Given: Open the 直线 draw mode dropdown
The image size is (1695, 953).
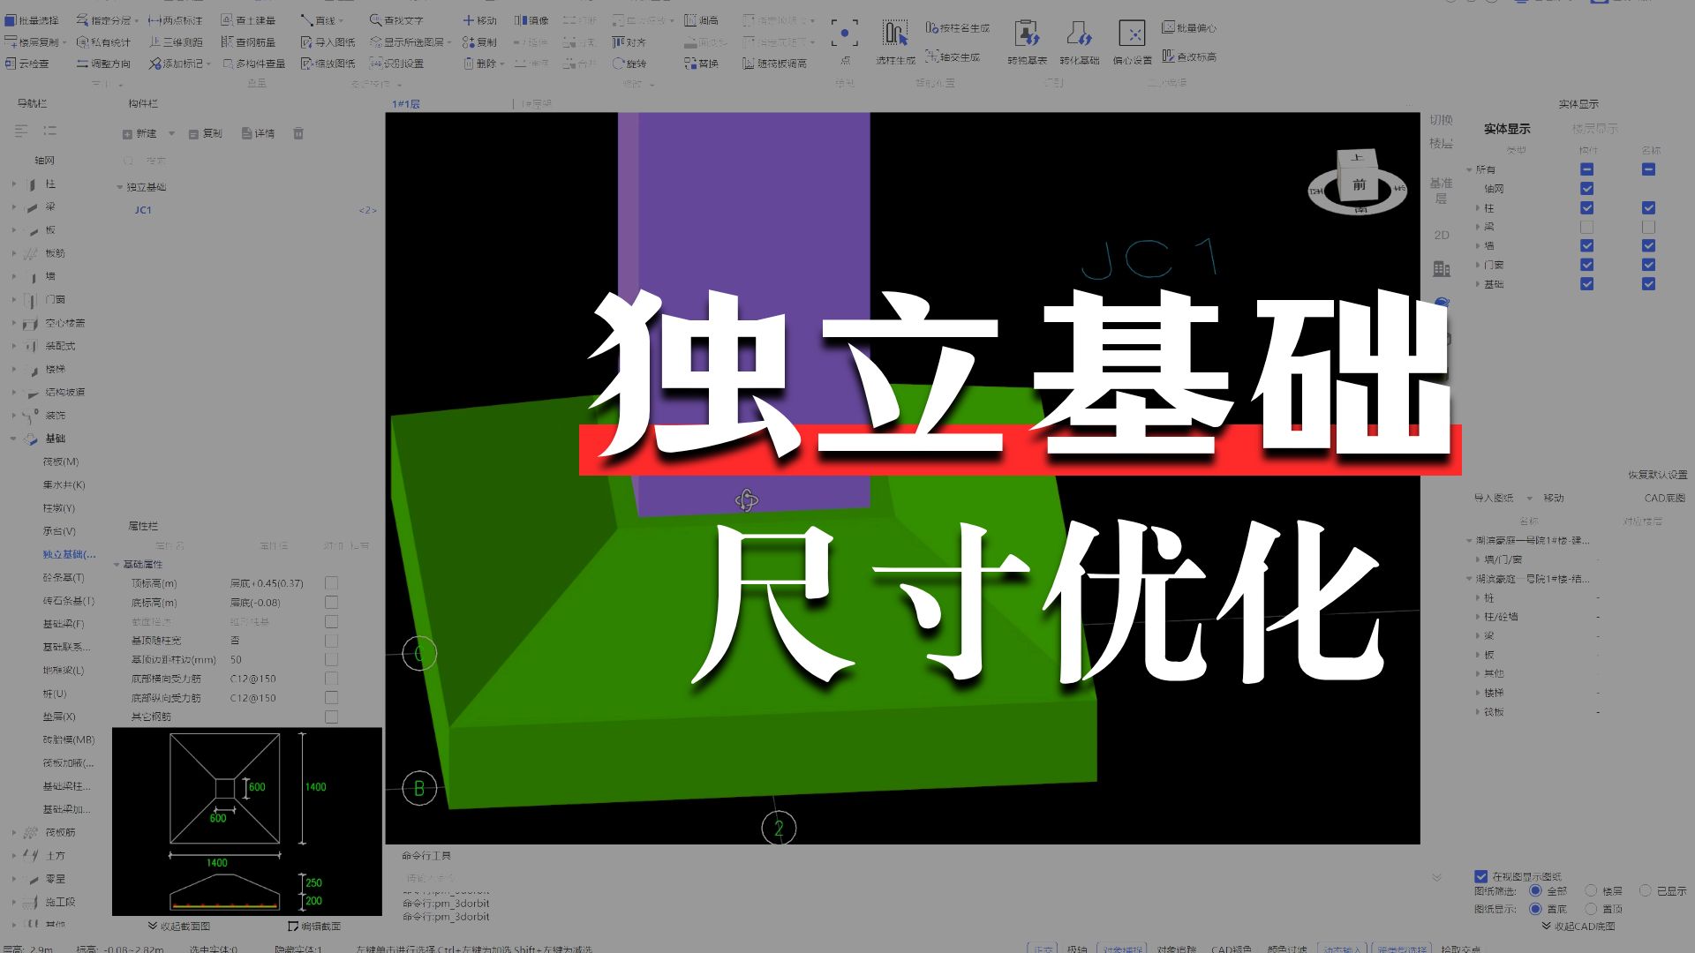Looking at the screenshot, I should (x=341, y=20).
